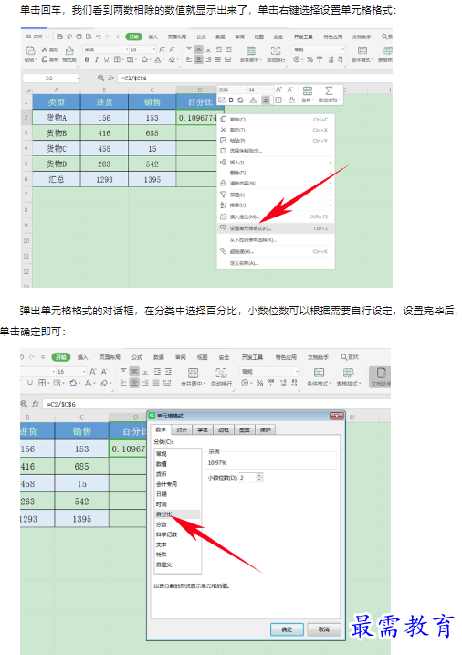Click wrap text icon in the context-menu screenshot ribbon

tap(276, 50)
